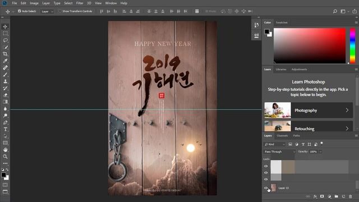This screenshot has height=202, width=359.
Task: Open the search magnifier in the options bar
Action: pos(335,11)
